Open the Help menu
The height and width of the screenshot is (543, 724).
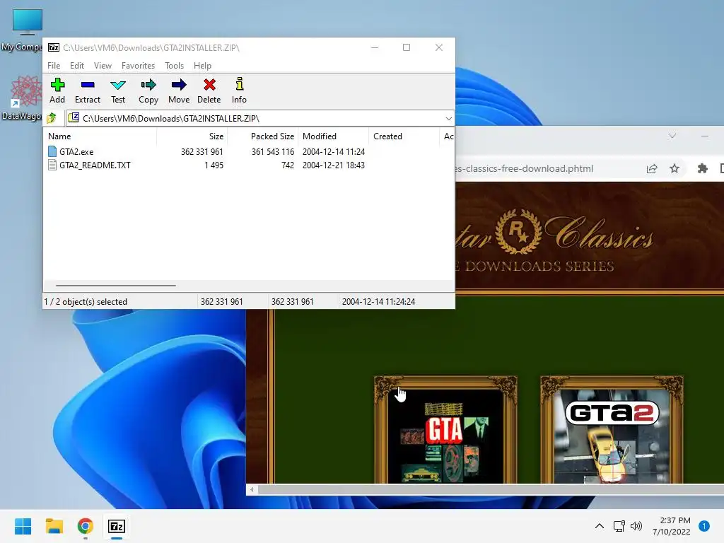click(202, 66)
